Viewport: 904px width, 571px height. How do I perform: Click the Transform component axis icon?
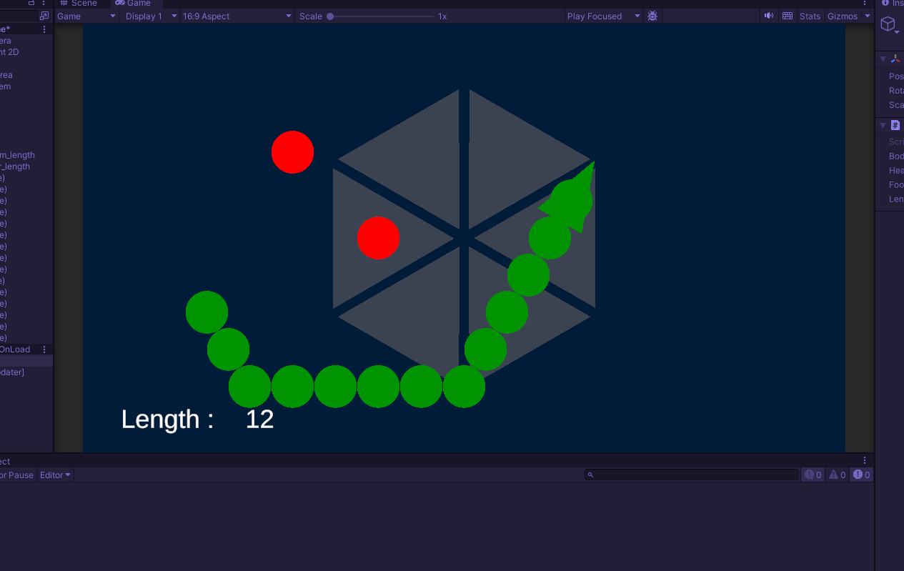click(x=895, y=59)
